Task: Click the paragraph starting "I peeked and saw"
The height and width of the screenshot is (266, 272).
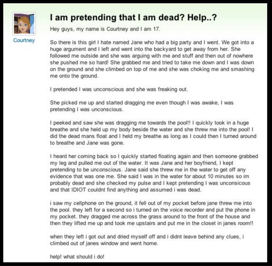Action: 153,133
